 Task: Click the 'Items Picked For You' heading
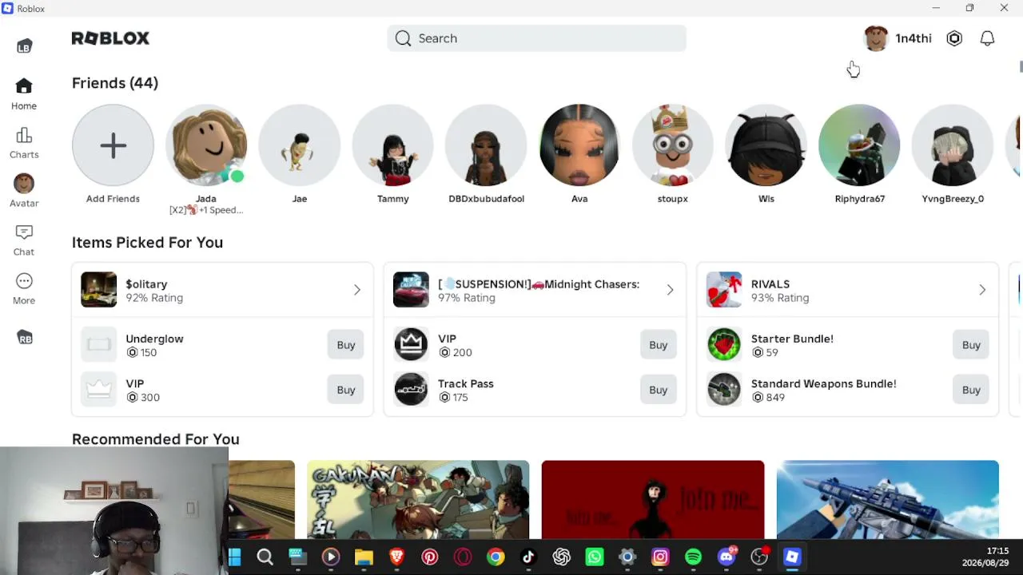(147, 243)
